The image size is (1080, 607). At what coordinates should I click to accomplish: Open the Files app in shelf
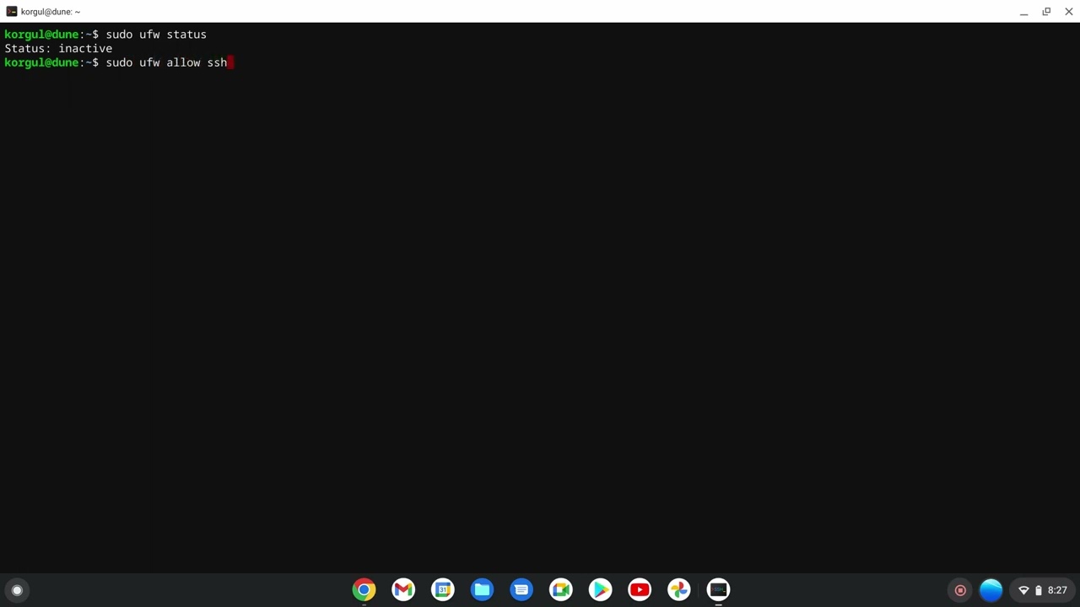point(482,590)
